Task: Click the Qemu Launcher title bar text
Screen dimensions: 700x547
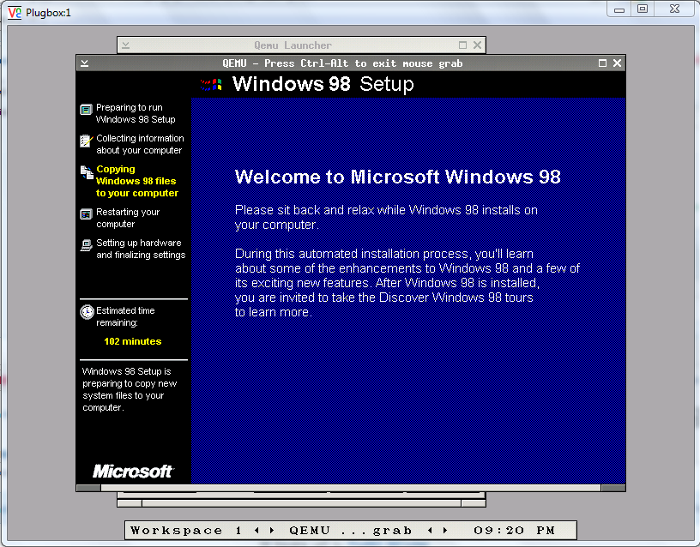Action: (x=293, y=45)
